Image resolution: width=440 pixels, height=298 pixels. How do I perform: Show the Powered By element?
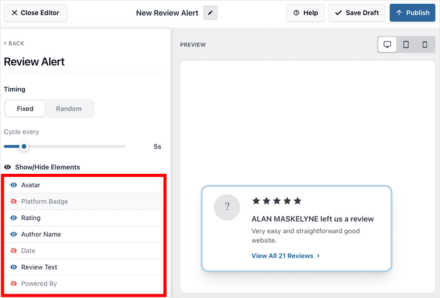(x=14, y=284)
